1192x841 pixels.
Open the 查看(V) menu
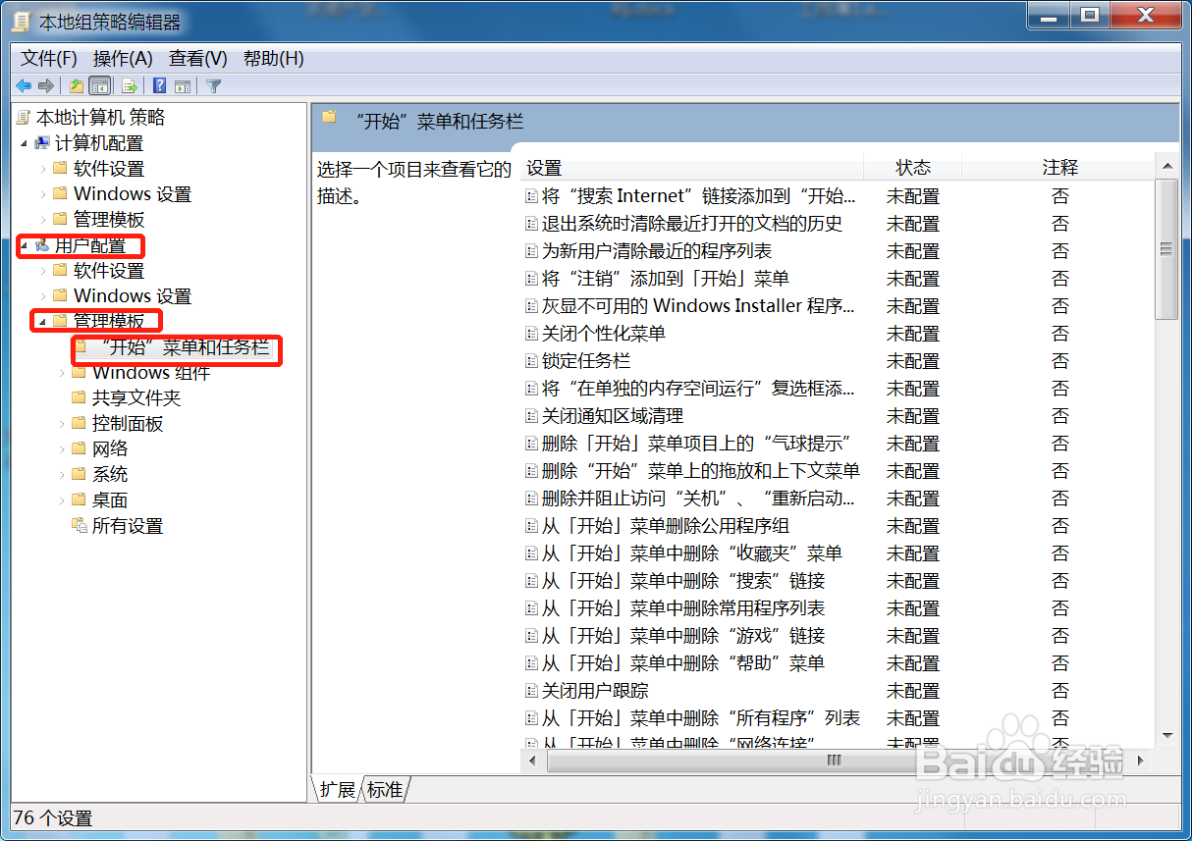(196, 58)
